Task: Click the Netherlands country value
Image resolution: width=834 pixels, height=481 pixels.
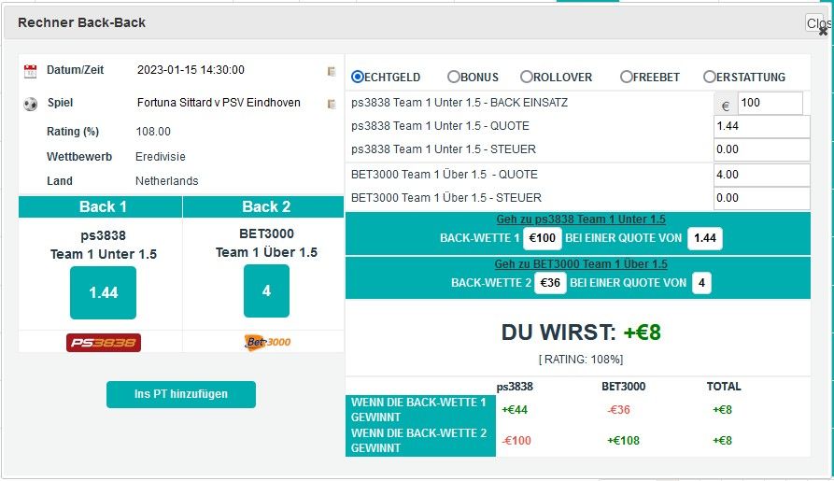Action: 166,181
